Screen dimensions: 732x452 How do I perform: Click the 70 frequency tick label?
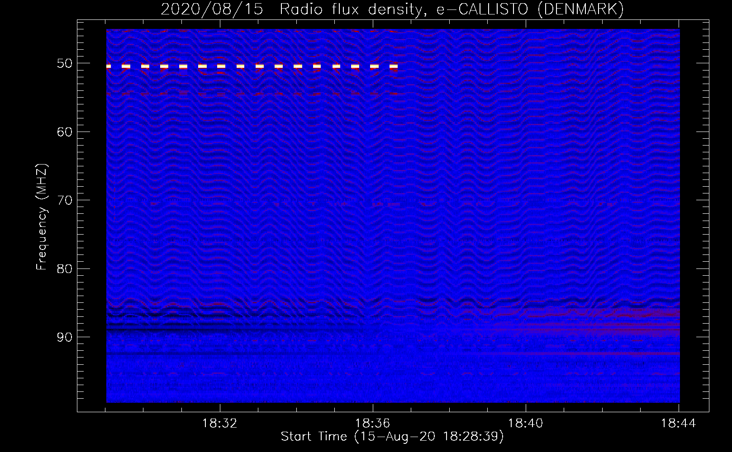tap(65, 200)
